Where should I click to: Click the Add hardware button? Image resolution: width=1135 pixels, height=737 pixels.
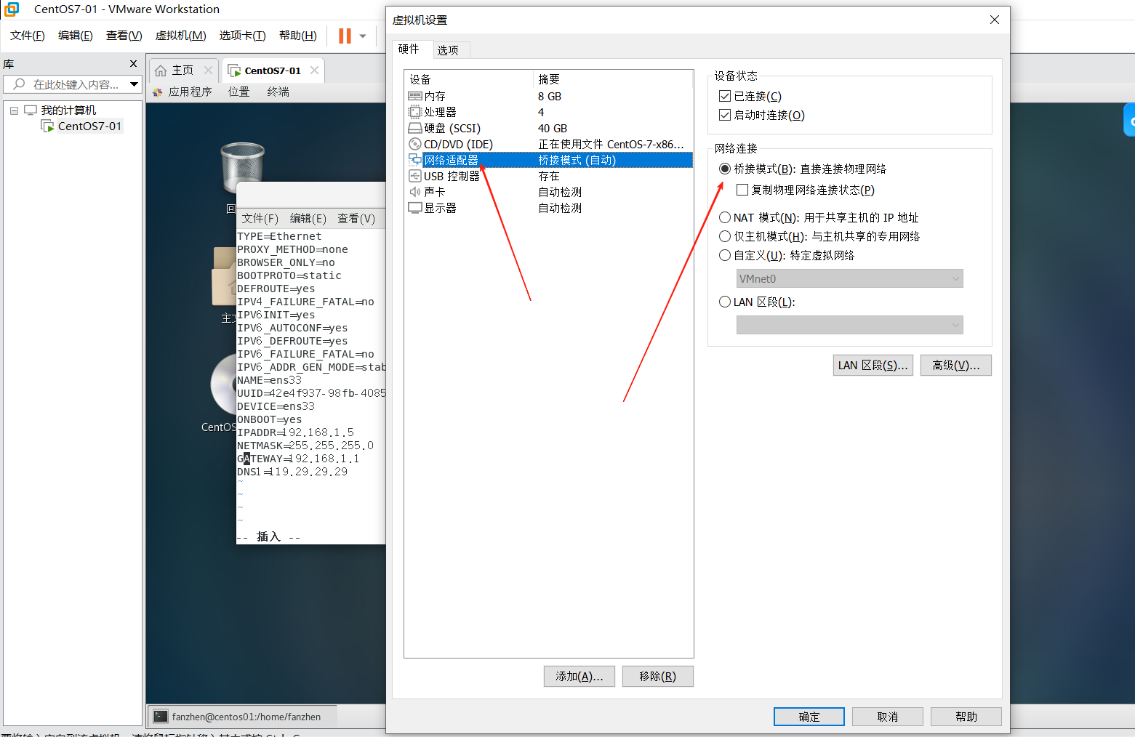point(579,676)
